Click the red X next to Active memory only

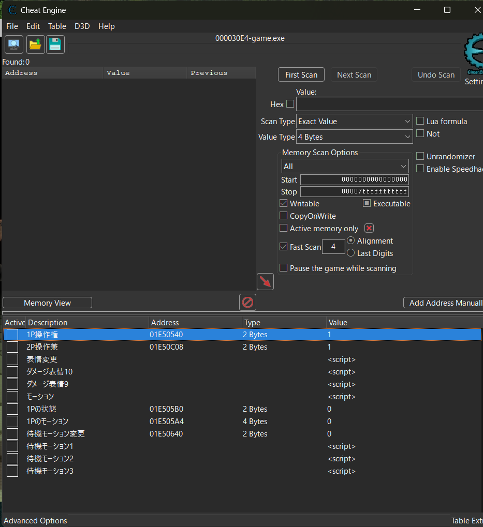point(369,228)
